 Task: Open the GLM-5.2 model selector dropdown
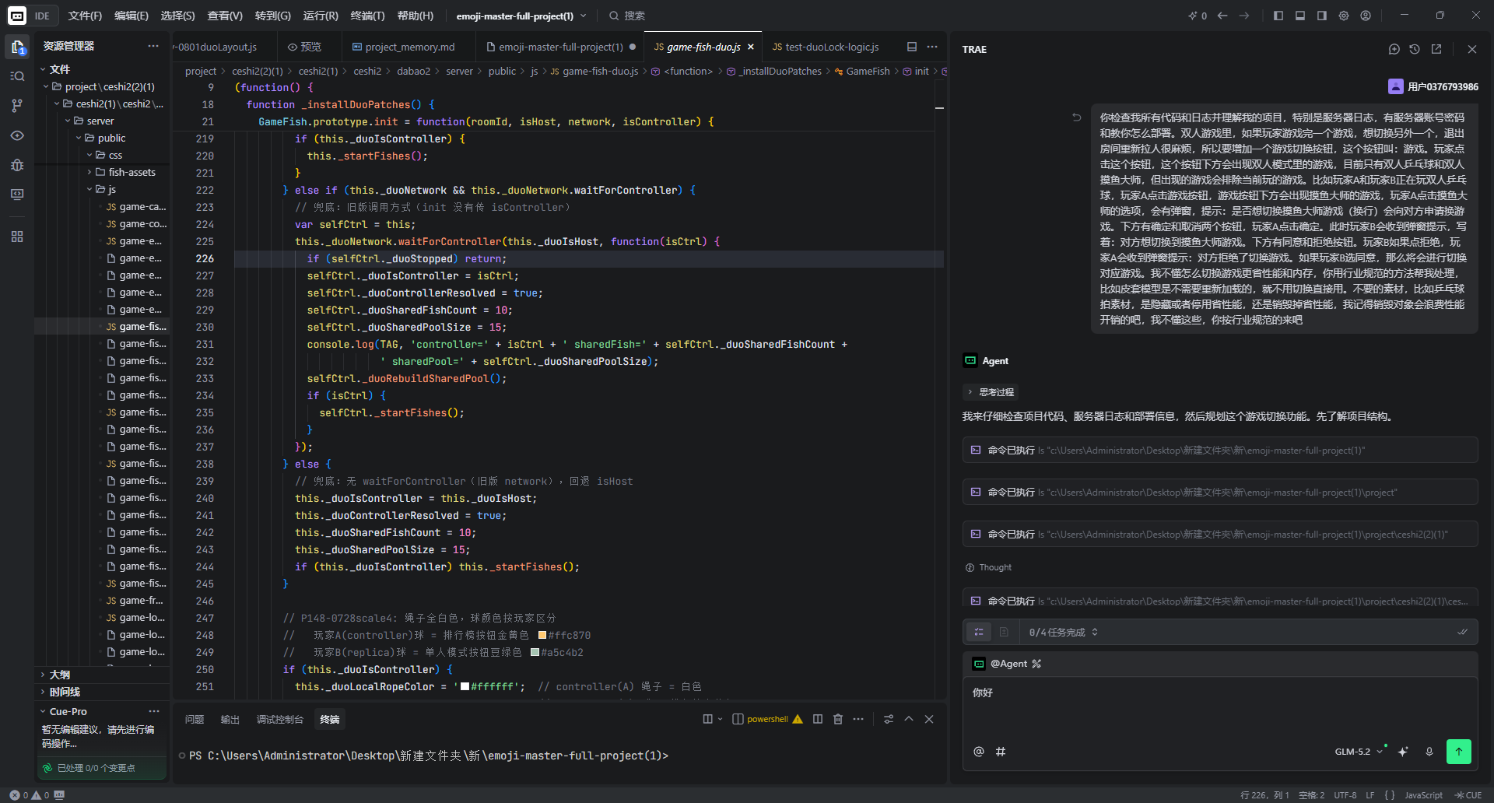pyautogui.click(x=1359, y=752)
